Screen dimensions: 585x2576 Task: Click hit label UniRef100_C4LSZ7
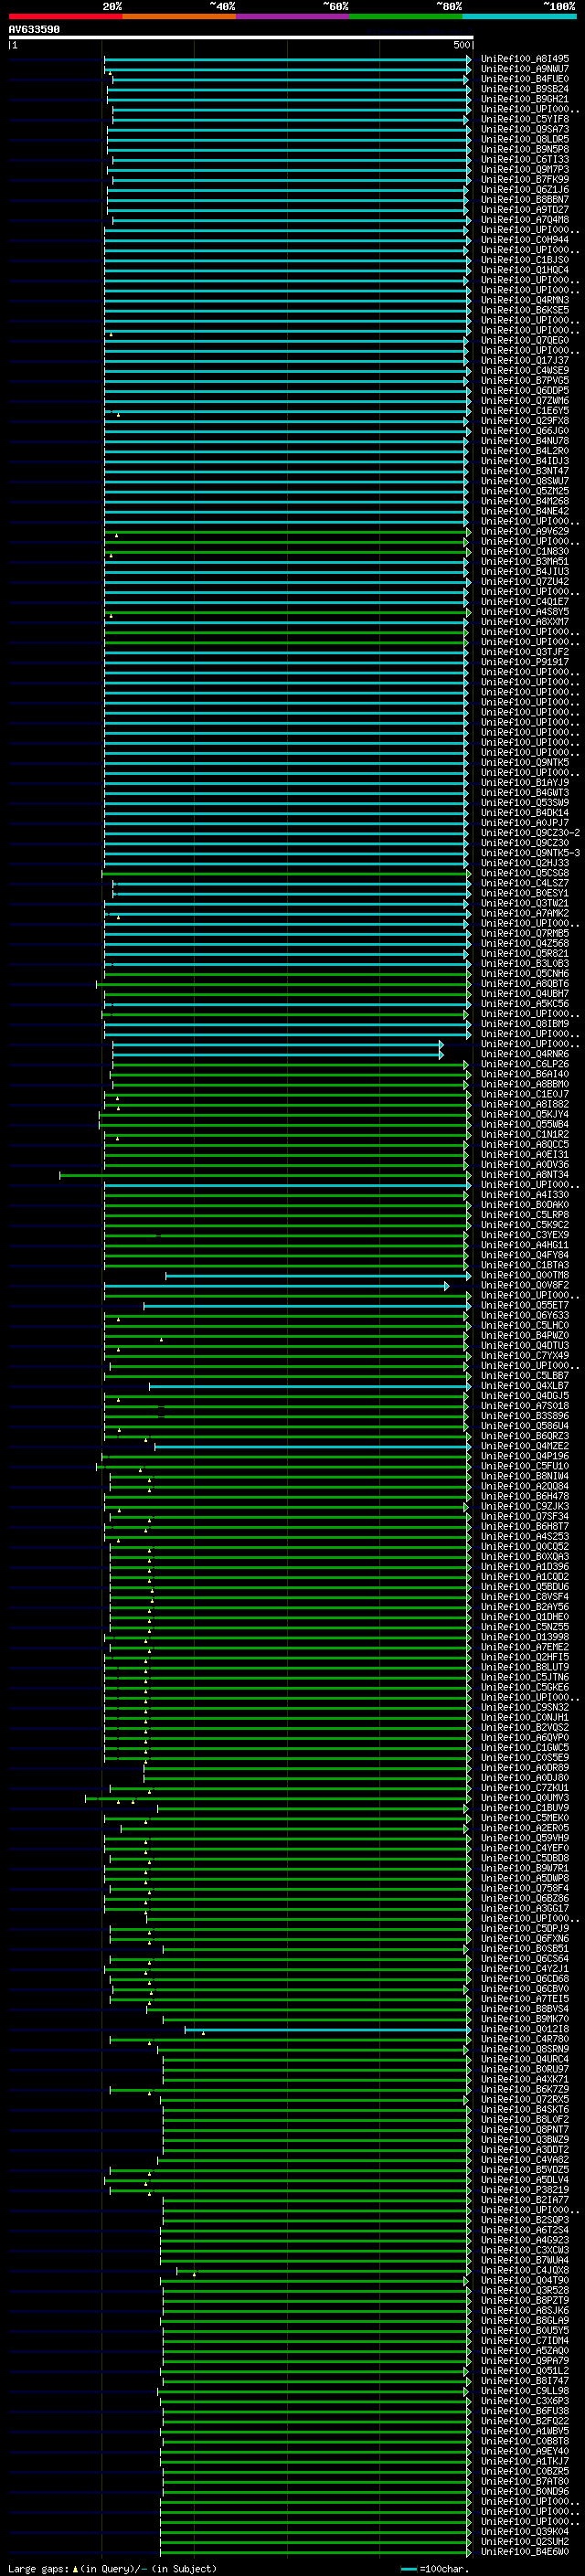click(525, 883)
